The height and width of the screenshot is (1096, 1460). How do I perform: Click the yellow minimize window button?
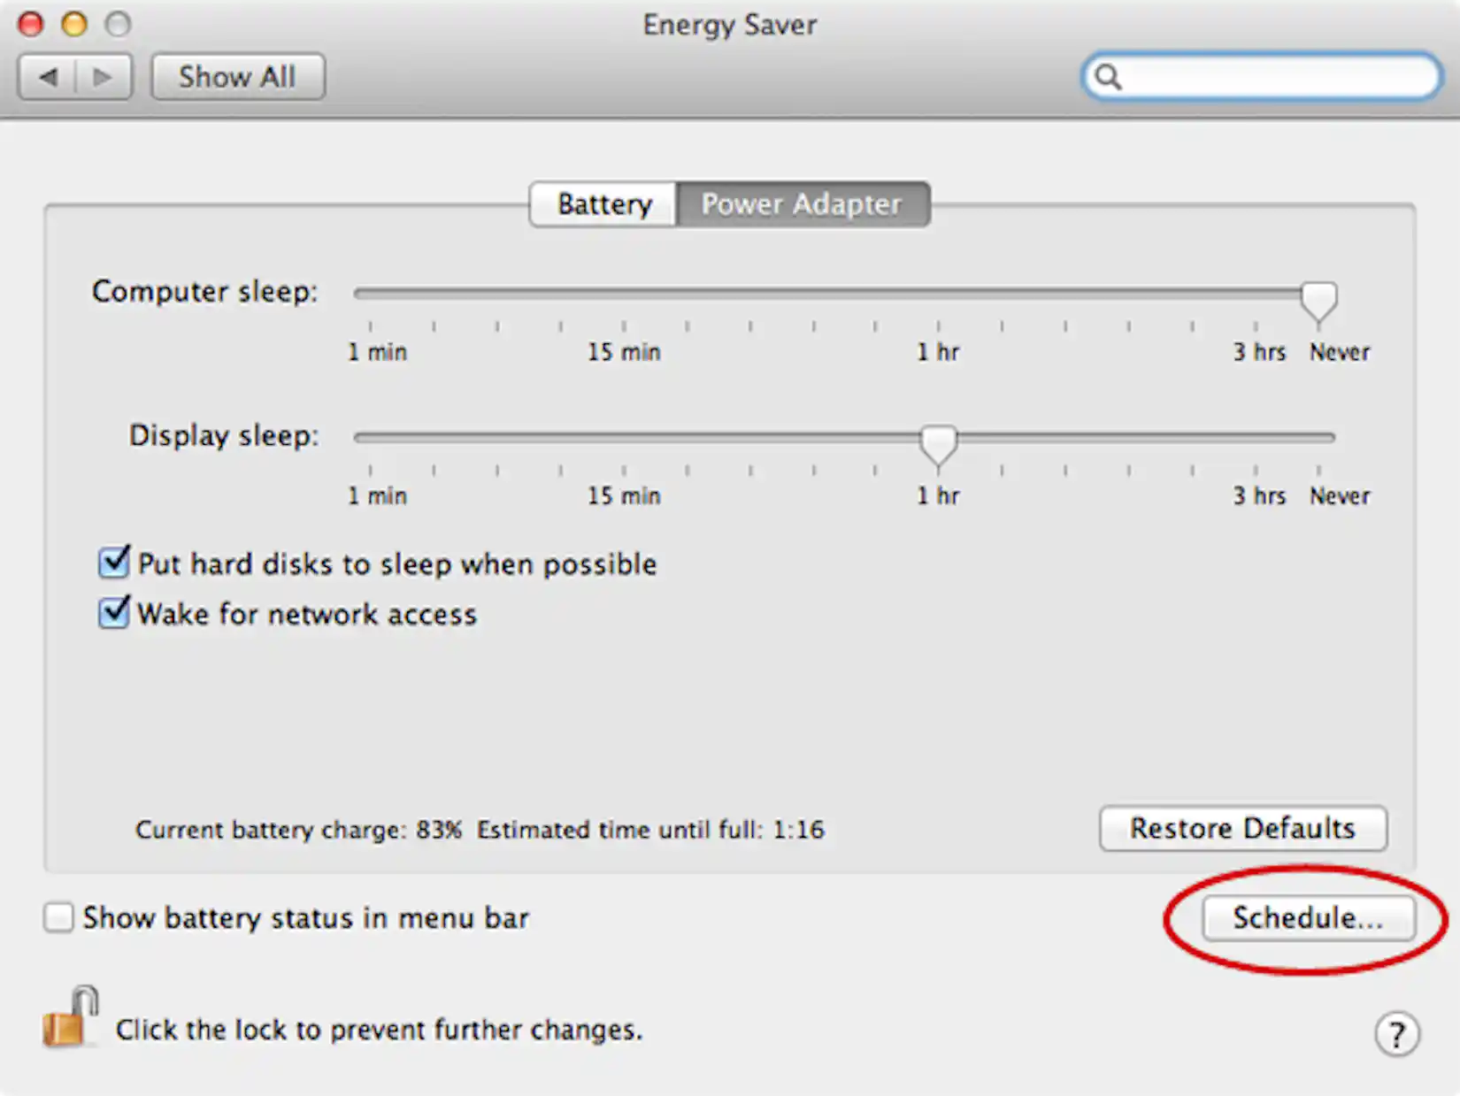73,25
